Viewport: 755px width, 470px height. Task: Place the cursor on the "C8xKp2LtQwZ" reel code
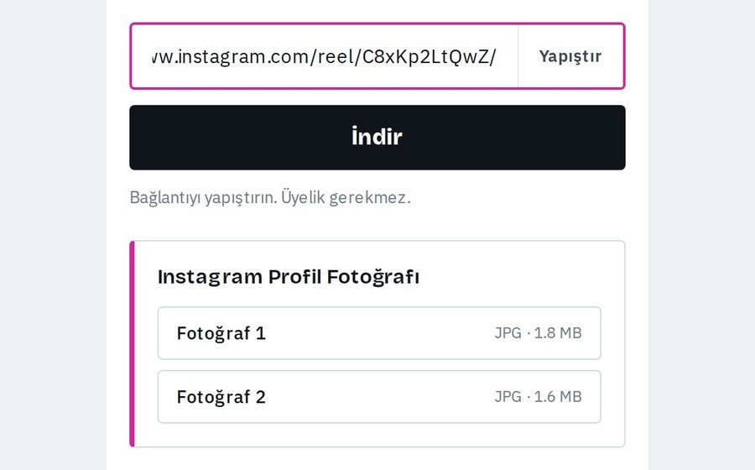coord(424,57)
